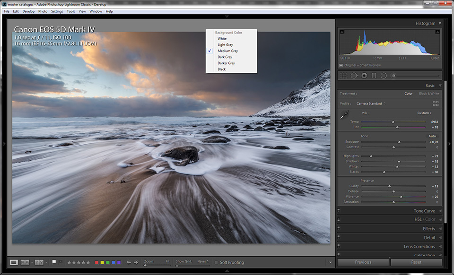454x275 pixels.
Task: Open the Profile Browser grid icon
Action: tap(436, 103)
